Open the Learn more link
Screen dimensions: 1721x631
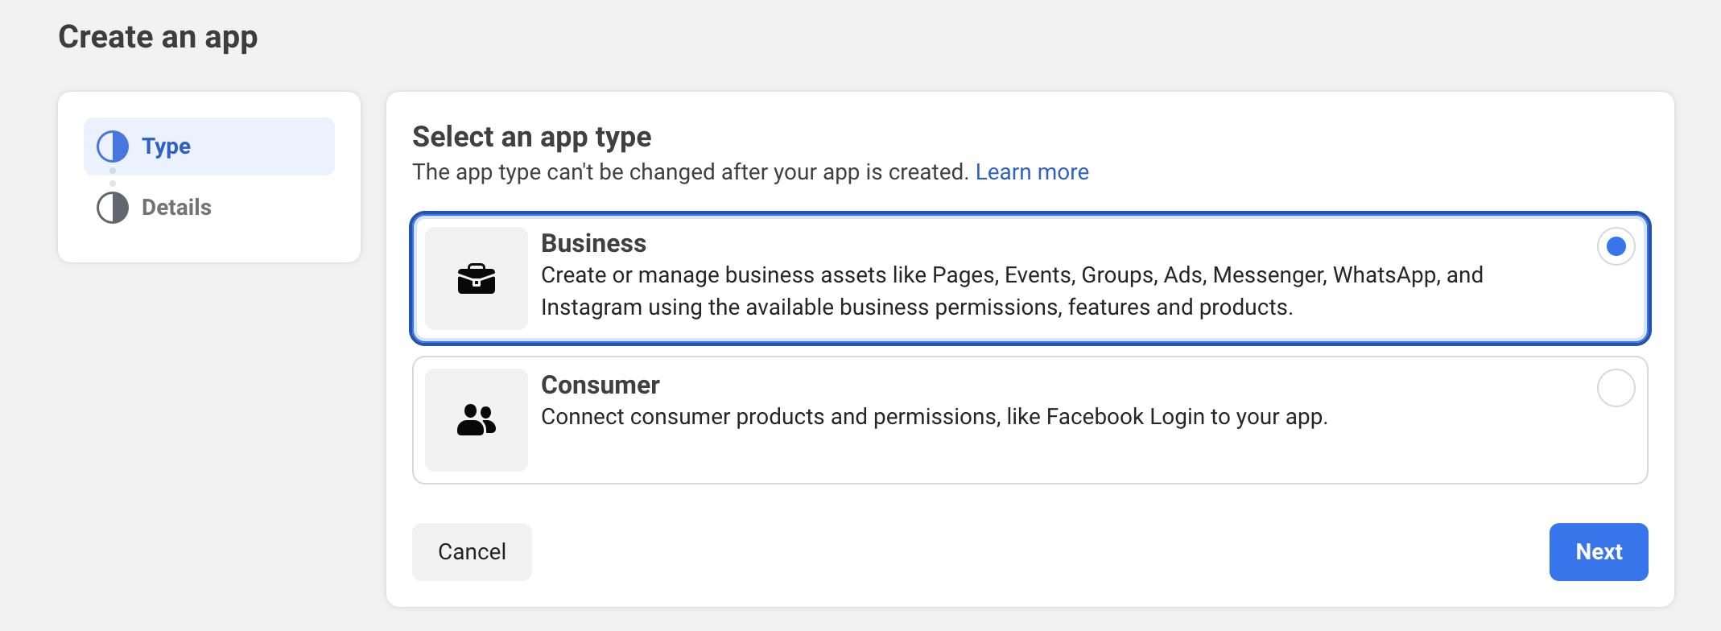[x=1031, y=172]
